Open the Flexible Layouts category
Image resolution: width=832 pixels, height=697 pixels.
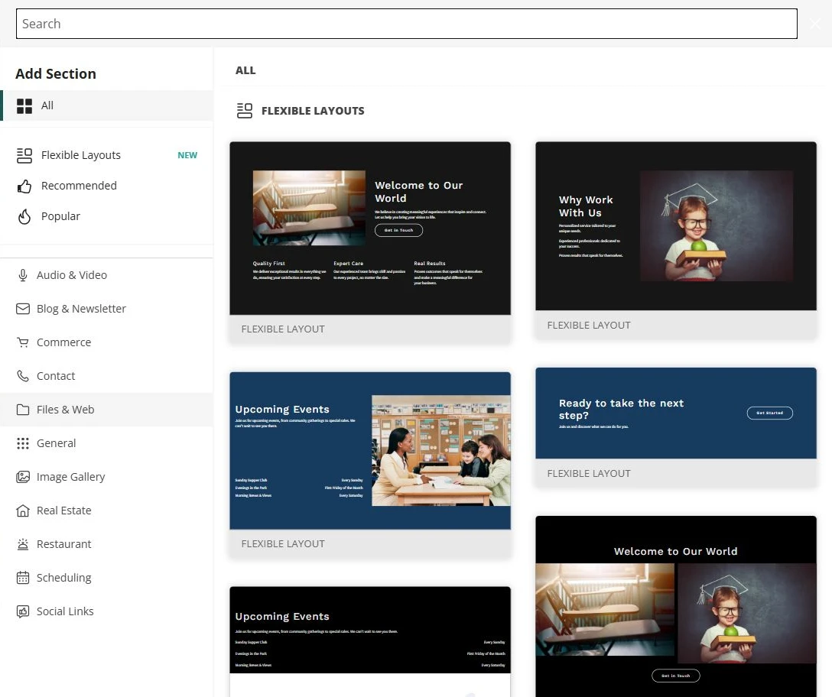point(107,155)
